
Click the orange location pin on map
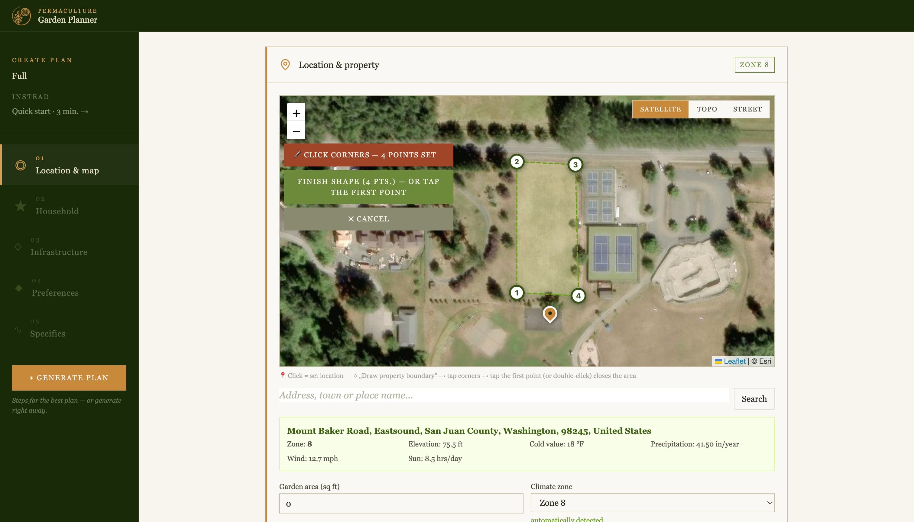point(549,314)
